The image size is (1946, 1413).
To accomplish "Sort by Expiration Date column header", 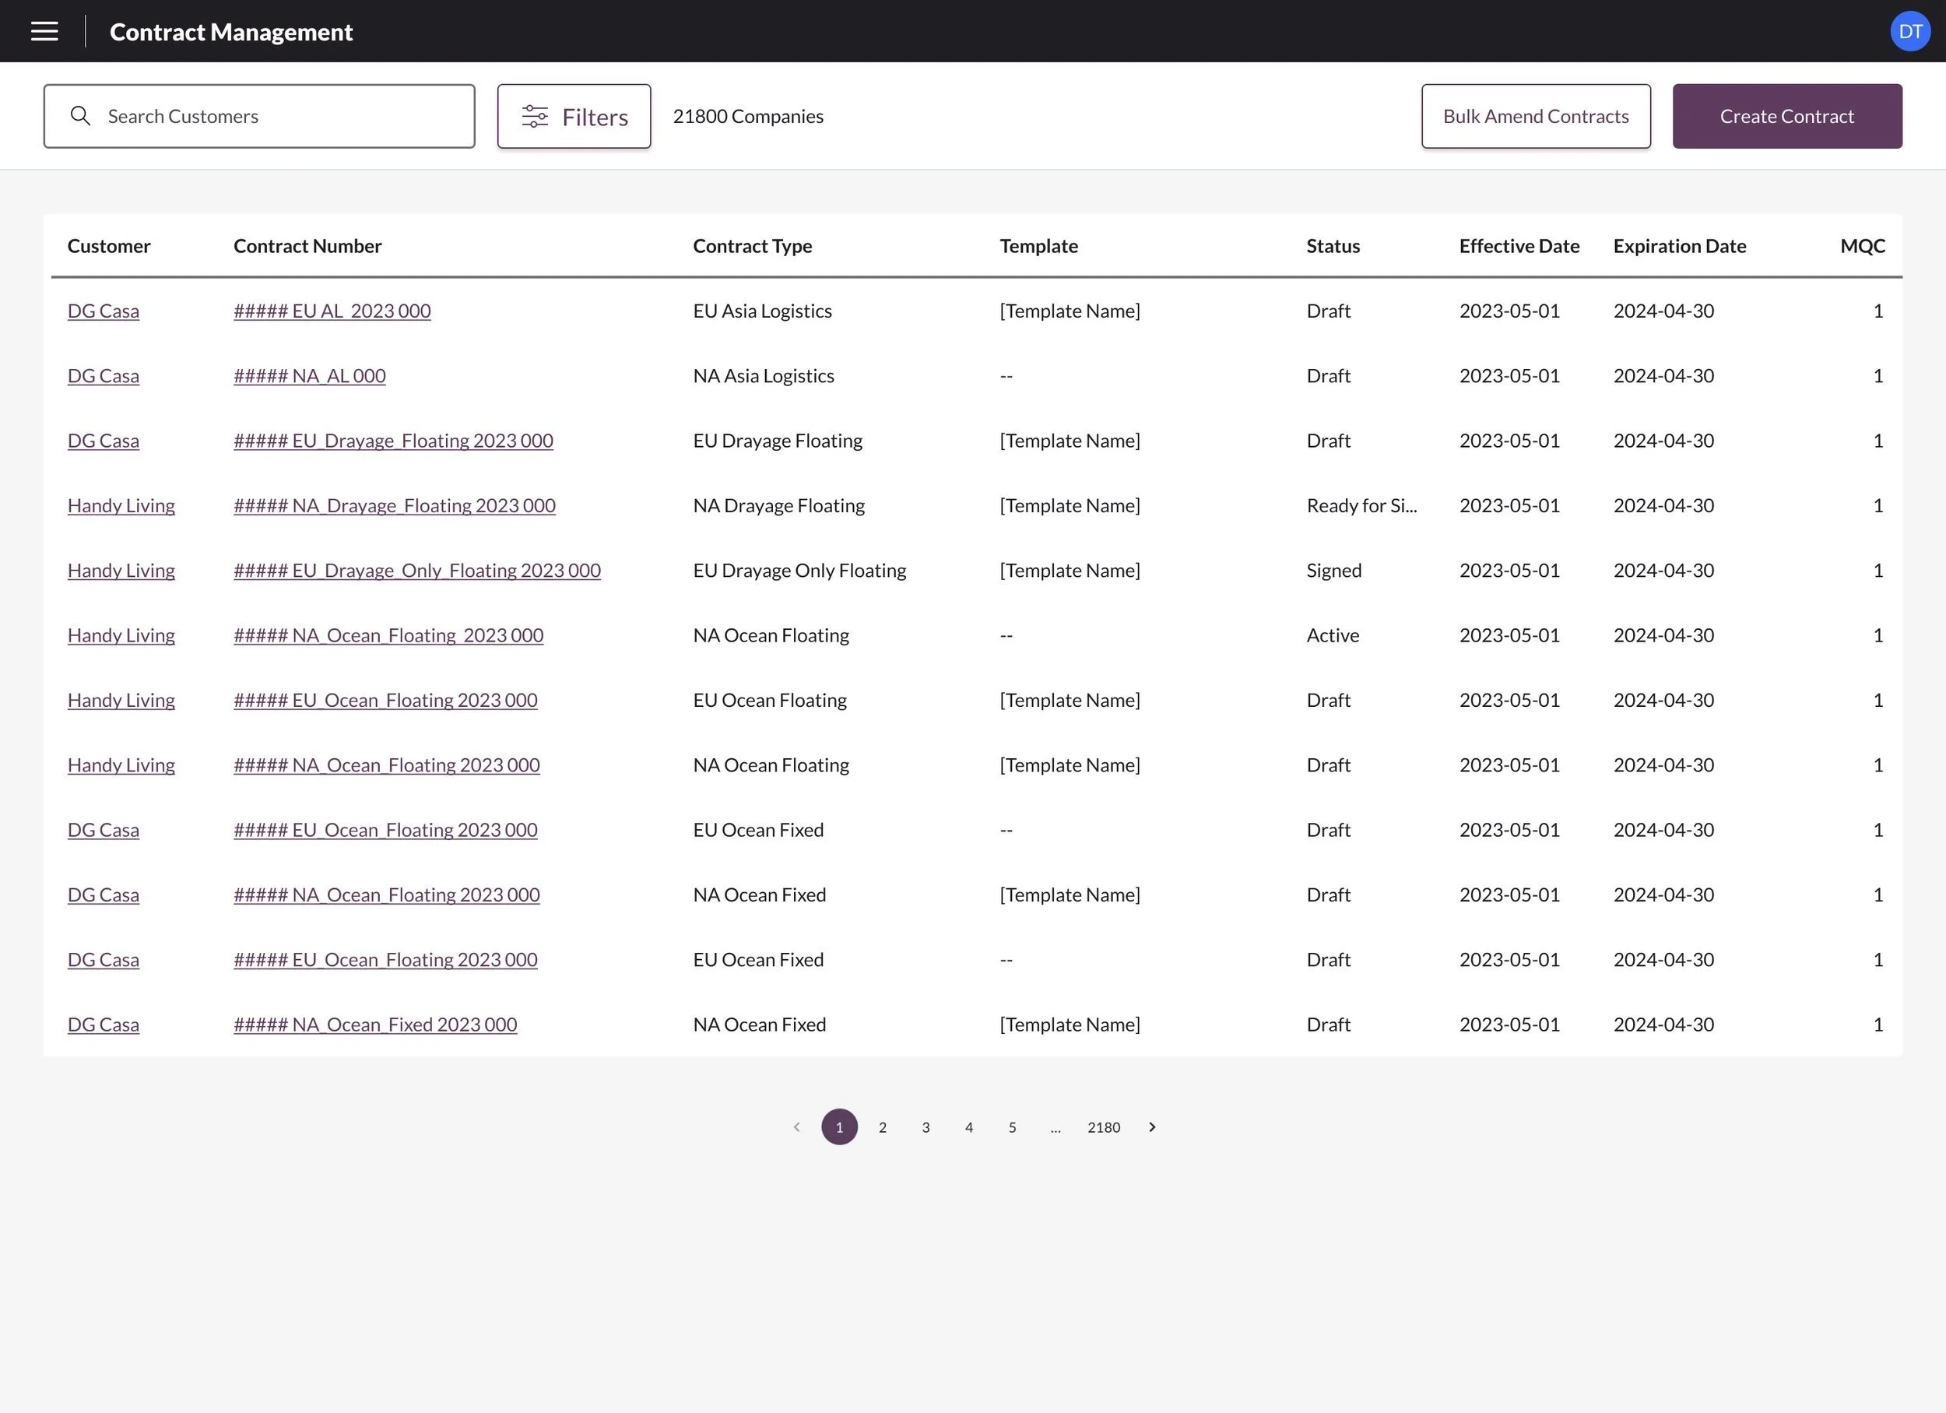I will (x=1679, y=246).
